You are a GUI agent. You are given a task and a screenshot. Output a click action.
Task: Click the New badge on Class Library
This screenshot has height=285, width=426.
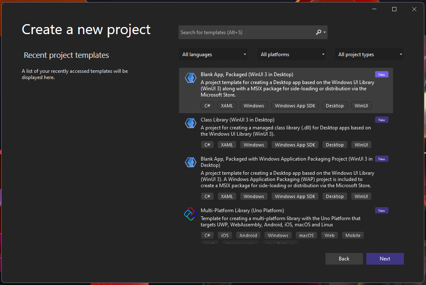[x=381, y=120]
